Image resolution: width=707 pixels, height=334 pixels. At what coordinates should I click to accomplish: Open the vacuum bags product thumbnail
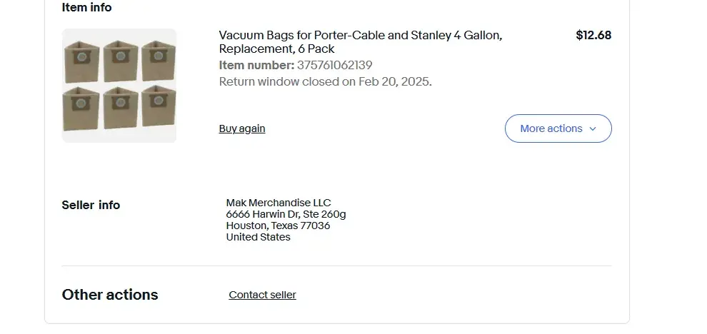click(119, 86)
